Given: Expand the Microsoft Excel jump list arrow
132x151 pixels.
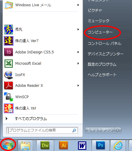Looking at the screenshot, I should click(78, 63).
